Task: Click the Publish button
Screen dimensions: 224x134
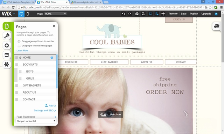Action: pos(194,14)
